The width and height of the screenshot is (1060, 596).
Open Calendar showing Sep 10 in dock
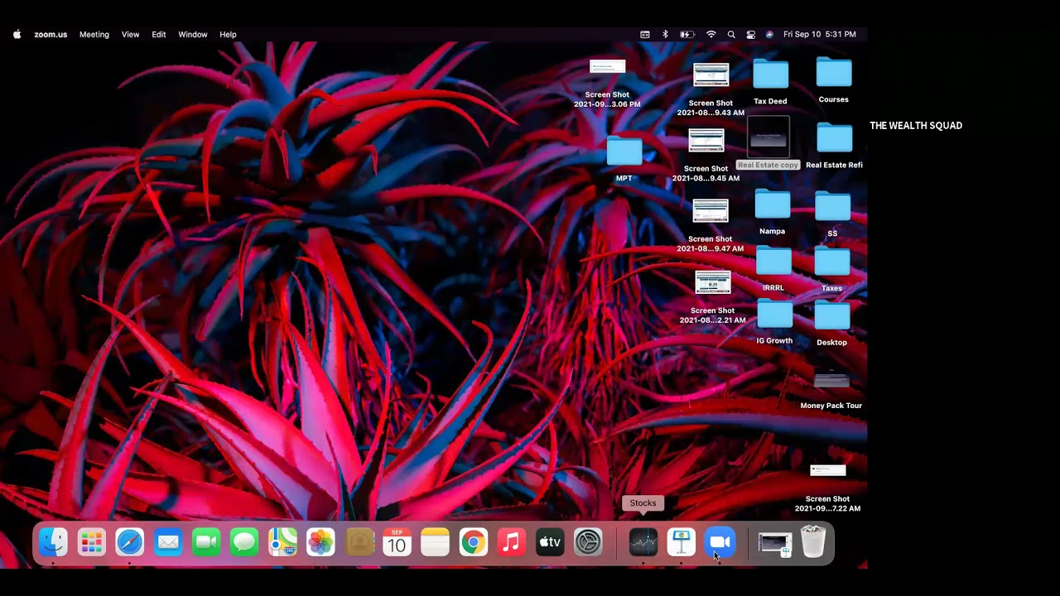397,543
